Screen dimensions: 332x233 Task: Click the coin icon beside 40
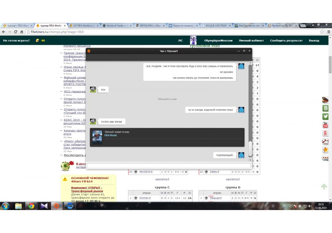click(x=38, y=40)
